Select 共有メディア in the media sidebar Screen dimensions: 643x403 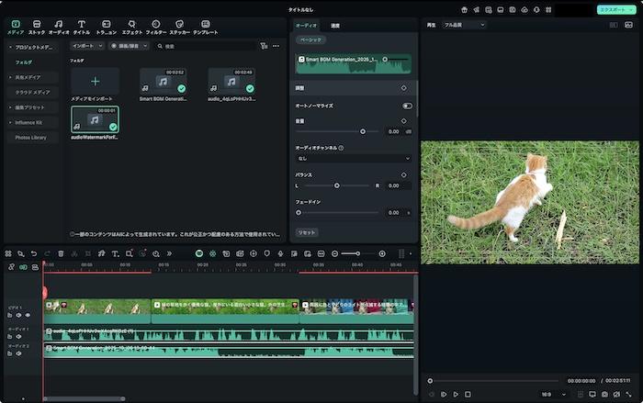point(29,77)
